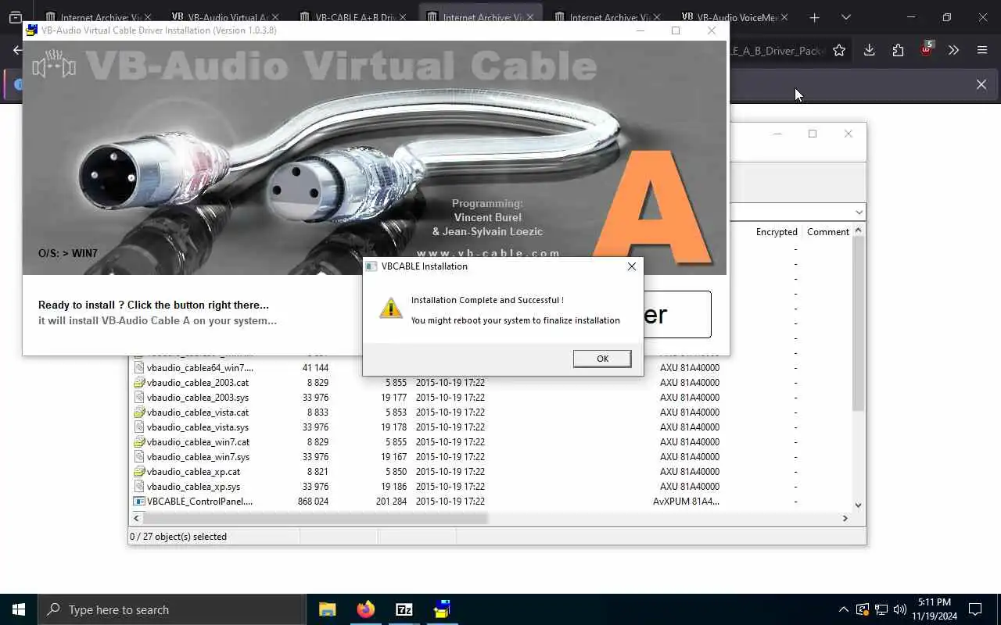Click 7-Zip horizontal scrollbar right arrow

[845, 518]
